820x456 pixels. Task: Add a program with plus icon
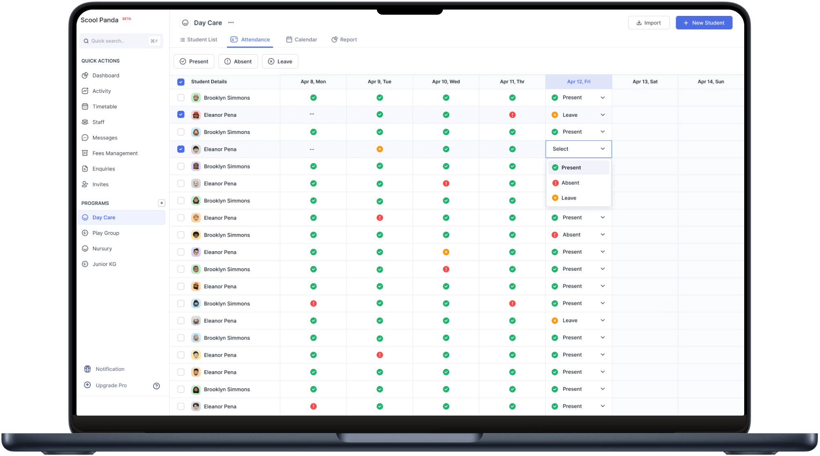click(161, 203)
